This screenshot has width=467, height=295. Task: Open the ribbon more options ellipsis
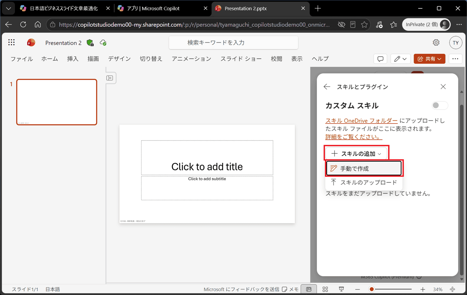tap(455, 59)
